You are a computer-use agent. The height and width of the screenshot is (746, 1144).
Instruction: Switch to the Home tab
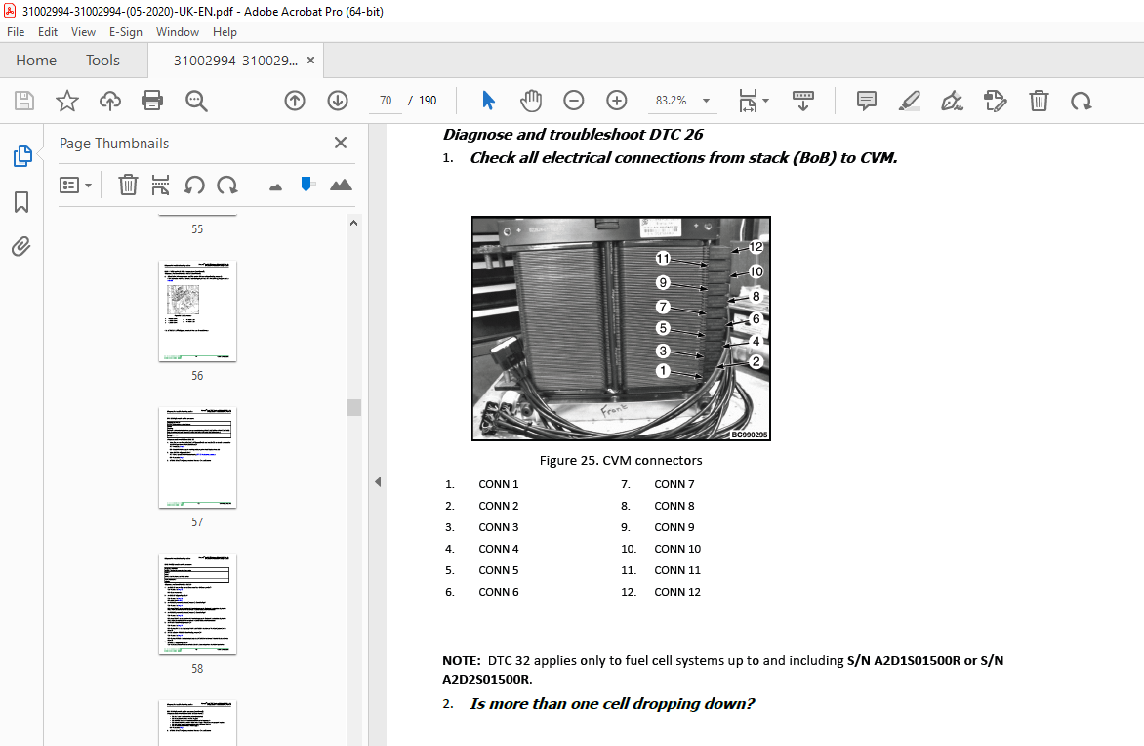tap(36, 61)
